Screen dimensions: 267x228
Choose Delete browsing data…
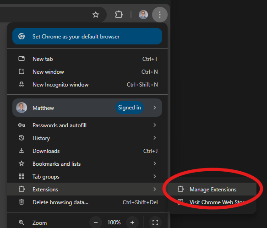point(87,202)
